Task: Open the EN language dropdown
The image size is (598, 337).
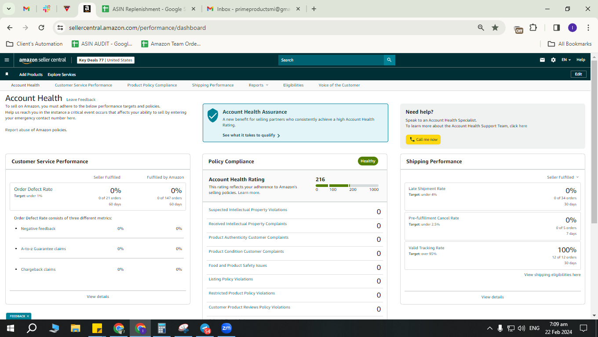Action: click(566, 60)
